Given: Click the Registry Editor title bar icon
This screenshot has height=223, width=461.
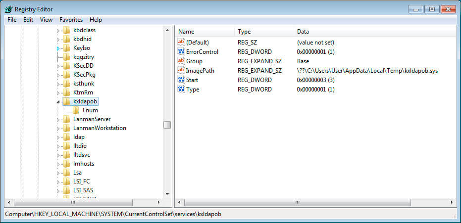Looking at the screenshot, I should pyautogui.click(x=9, y=9).
